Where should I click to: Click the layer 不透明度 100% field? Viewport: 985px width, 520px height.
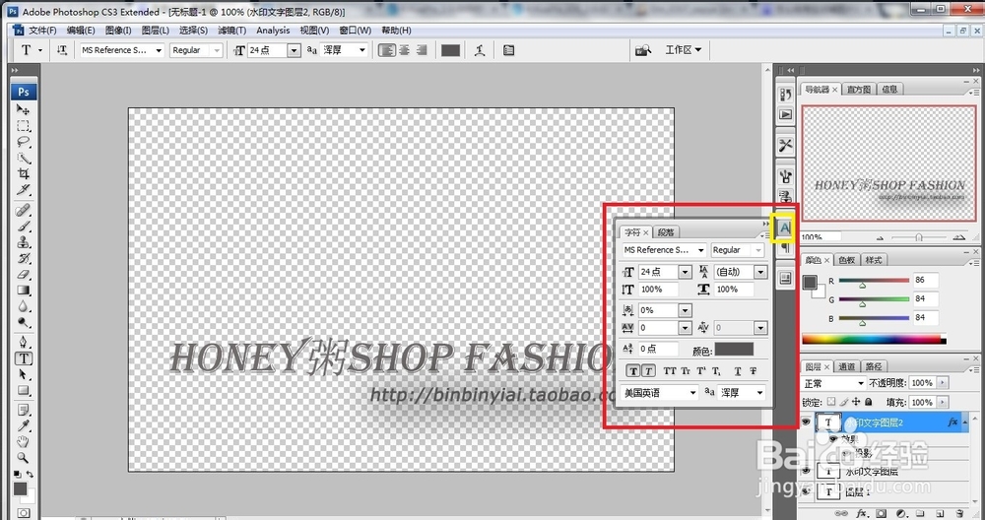[x=922, y=383]
